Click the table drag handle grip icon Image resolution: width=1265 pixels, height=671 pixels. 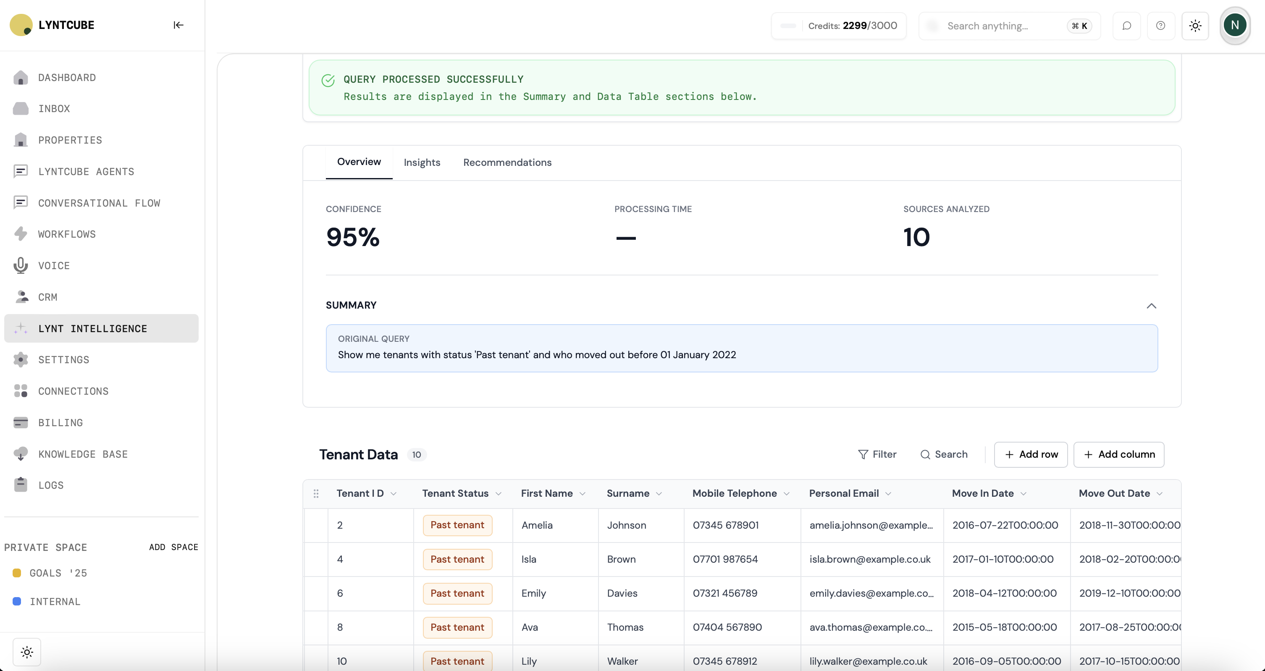point(316,493)
